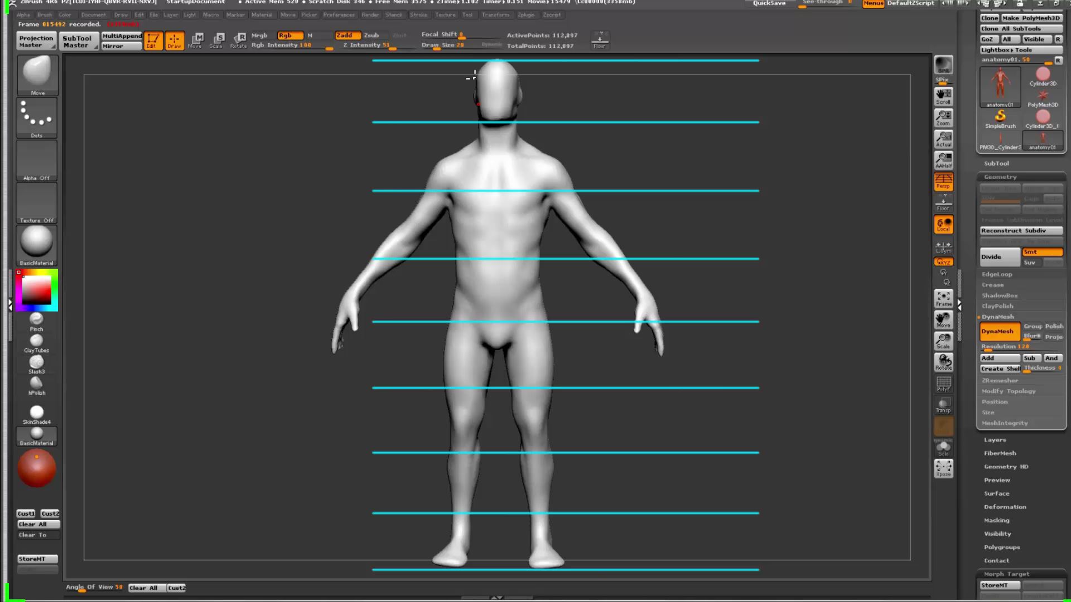
Task: Activate the Draw mode icon
Action: (x=175, y=40)
